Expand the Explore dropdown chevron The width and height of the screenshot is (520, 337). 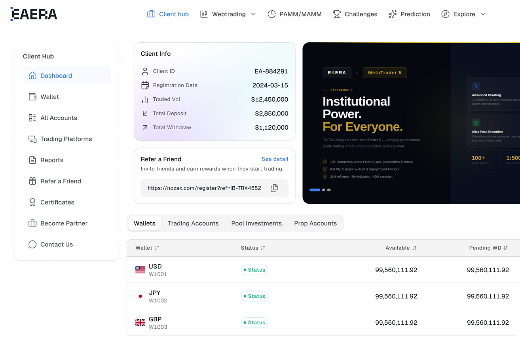[x=483, y=14]
